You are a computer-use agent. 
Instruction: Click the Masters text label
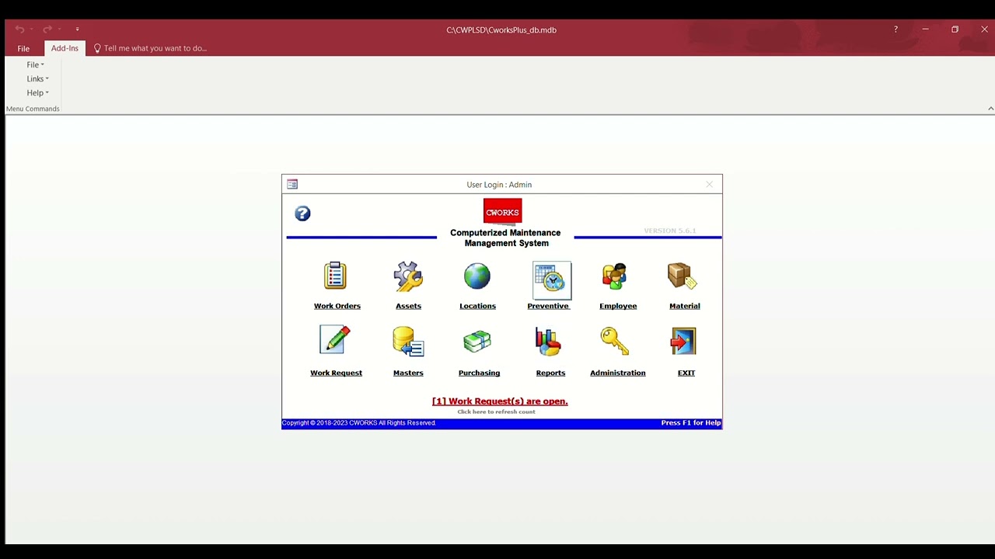coord(408,373)
